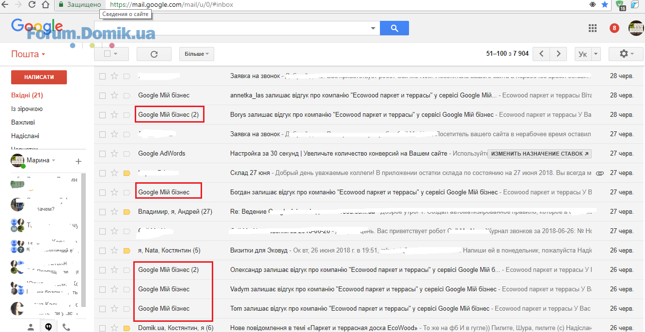The image size is (645, 332).
Task: Open the Надіслані folder
Action: (x=25, y=136)
